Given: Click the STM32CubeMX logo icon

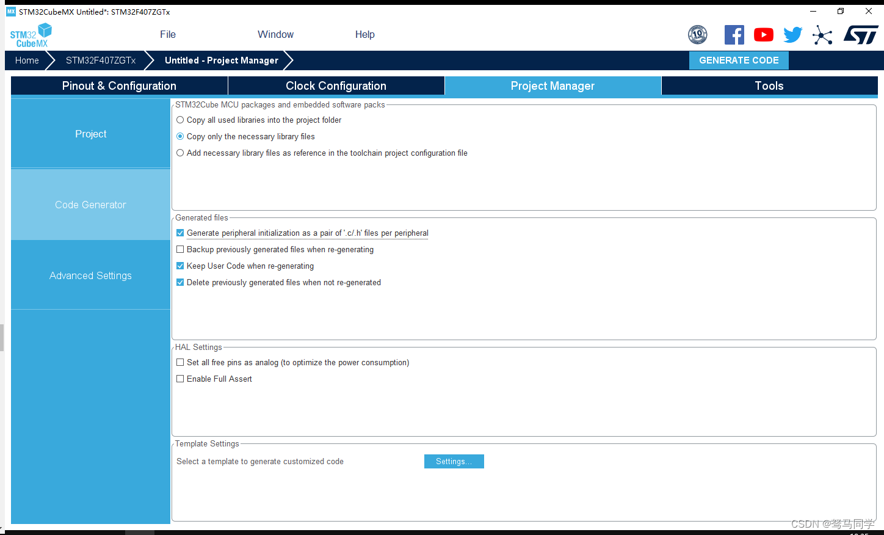Looking at the screenshot, I should coord(31,35).
